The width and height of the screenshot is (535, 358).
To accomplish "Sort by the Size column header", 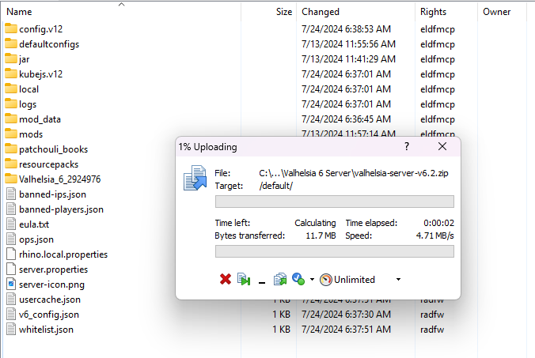I will pos(284,12).
